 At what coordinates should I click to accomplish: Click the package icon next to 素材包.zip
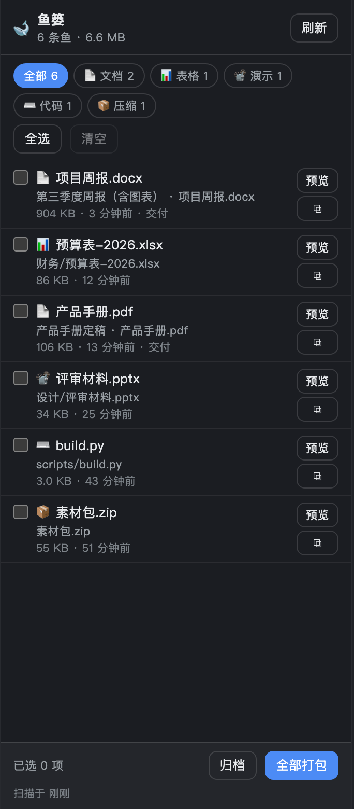pos(43,512)
